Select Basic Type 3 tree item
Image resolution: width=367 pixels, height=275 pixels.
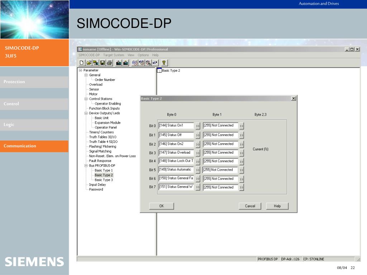pos(104,180)
